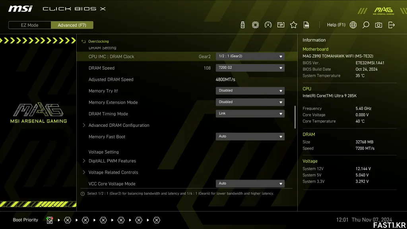Click the Core Temperature 40 °C value
407x229 pixels.
(360, 121)
